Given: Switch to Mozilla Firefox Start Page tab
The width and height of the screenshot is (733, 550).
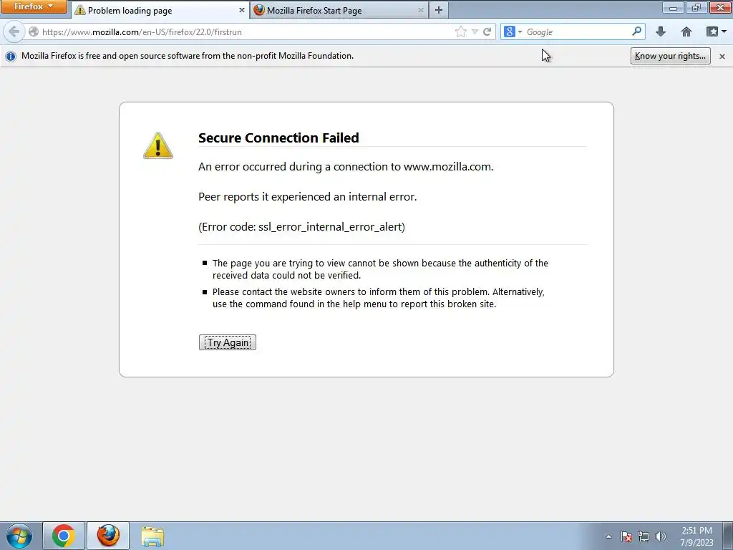Looking at the screenshot, I should (x=339, y=10).
